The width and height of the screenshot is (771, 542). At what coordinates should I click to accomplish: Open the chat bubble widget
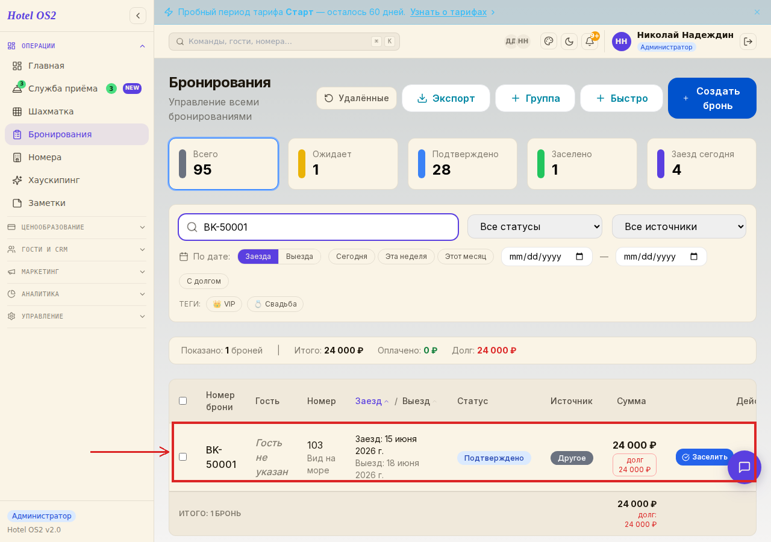(x=744, y=467)
